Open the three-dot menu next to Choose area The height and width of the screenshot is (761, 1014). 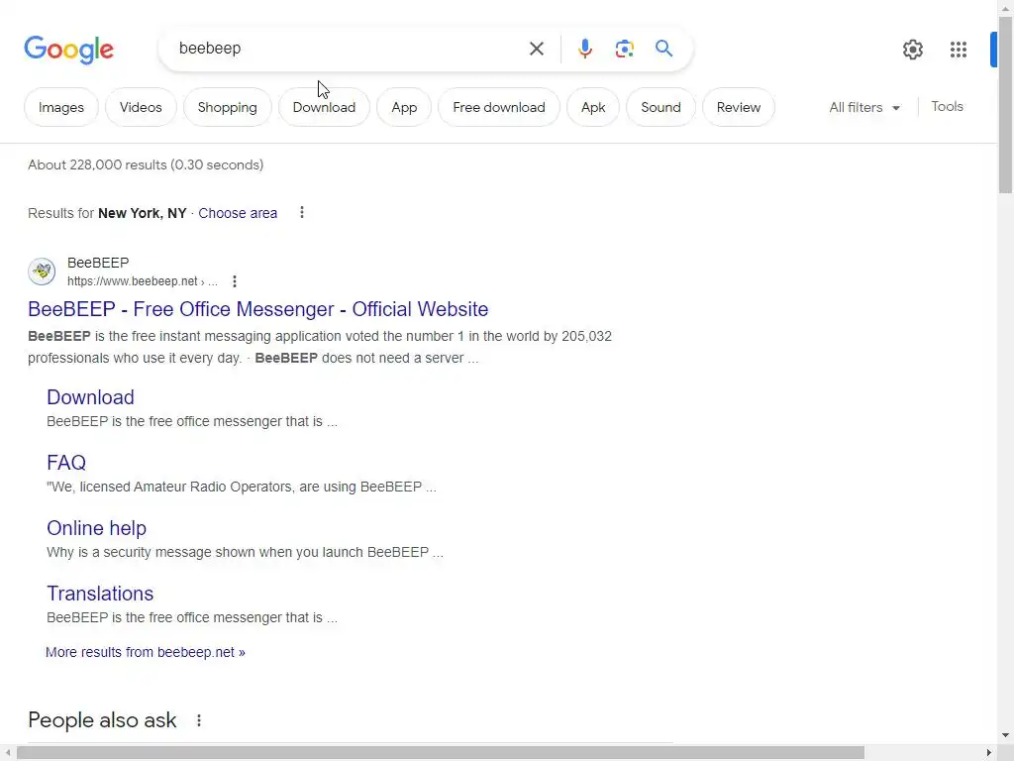click(x=301, y=212)
